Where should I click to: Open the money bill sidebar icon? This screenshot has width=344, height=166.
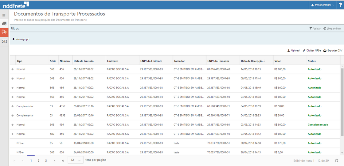point(4,41)
